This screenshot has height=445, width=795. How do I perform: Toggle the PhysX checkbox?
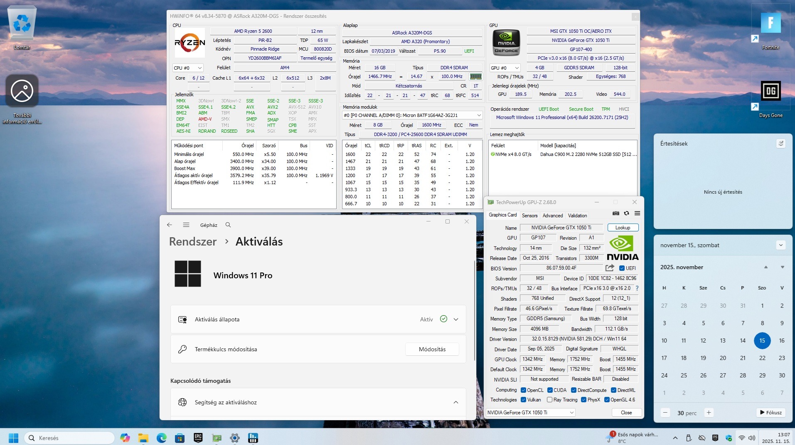[x=583, y=400]
